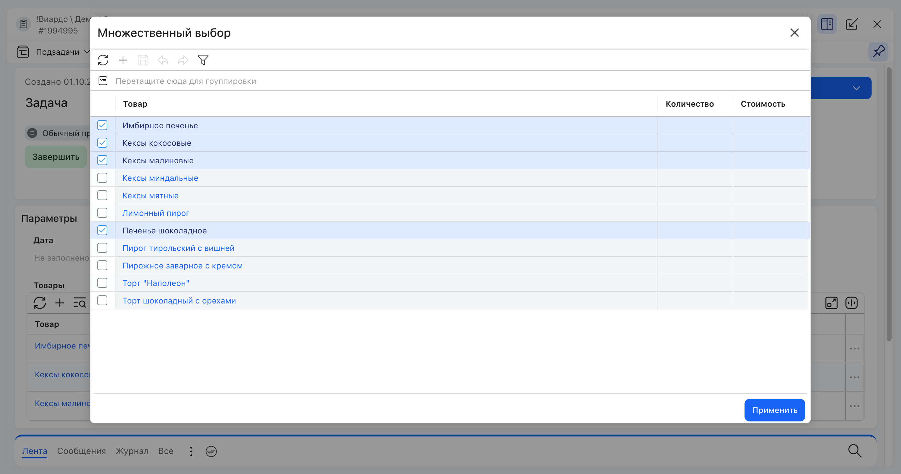Viewport: 901px width, 474px height.
Task: Open the Пирожное заварное с кремом link
Action: pyautogui.click(x=182, y=266)
